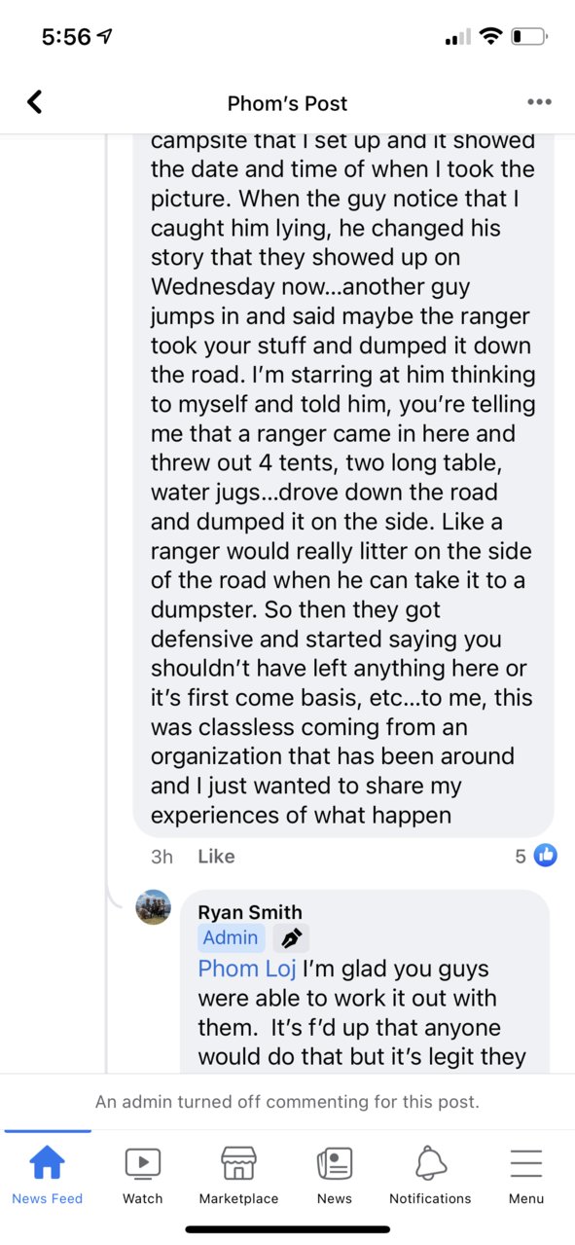Screen dimensions: 575x1245
Task: Open the News tab icon
Action: click(335, 1162)
